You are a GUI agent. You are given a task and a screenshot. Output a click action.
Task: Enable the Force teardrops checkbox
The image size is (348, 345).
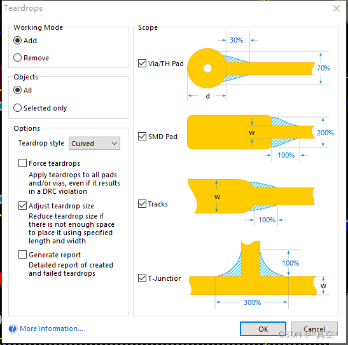click(x=22, y=163)
